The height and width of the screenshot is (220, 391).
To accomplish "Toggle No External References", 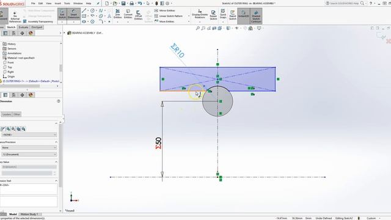I will tap(15, 17).
